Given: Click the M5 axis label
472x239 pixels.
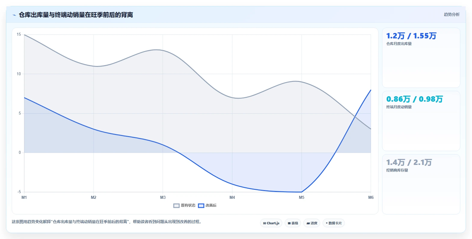Looking at the screenshot, I should (302, 197).
